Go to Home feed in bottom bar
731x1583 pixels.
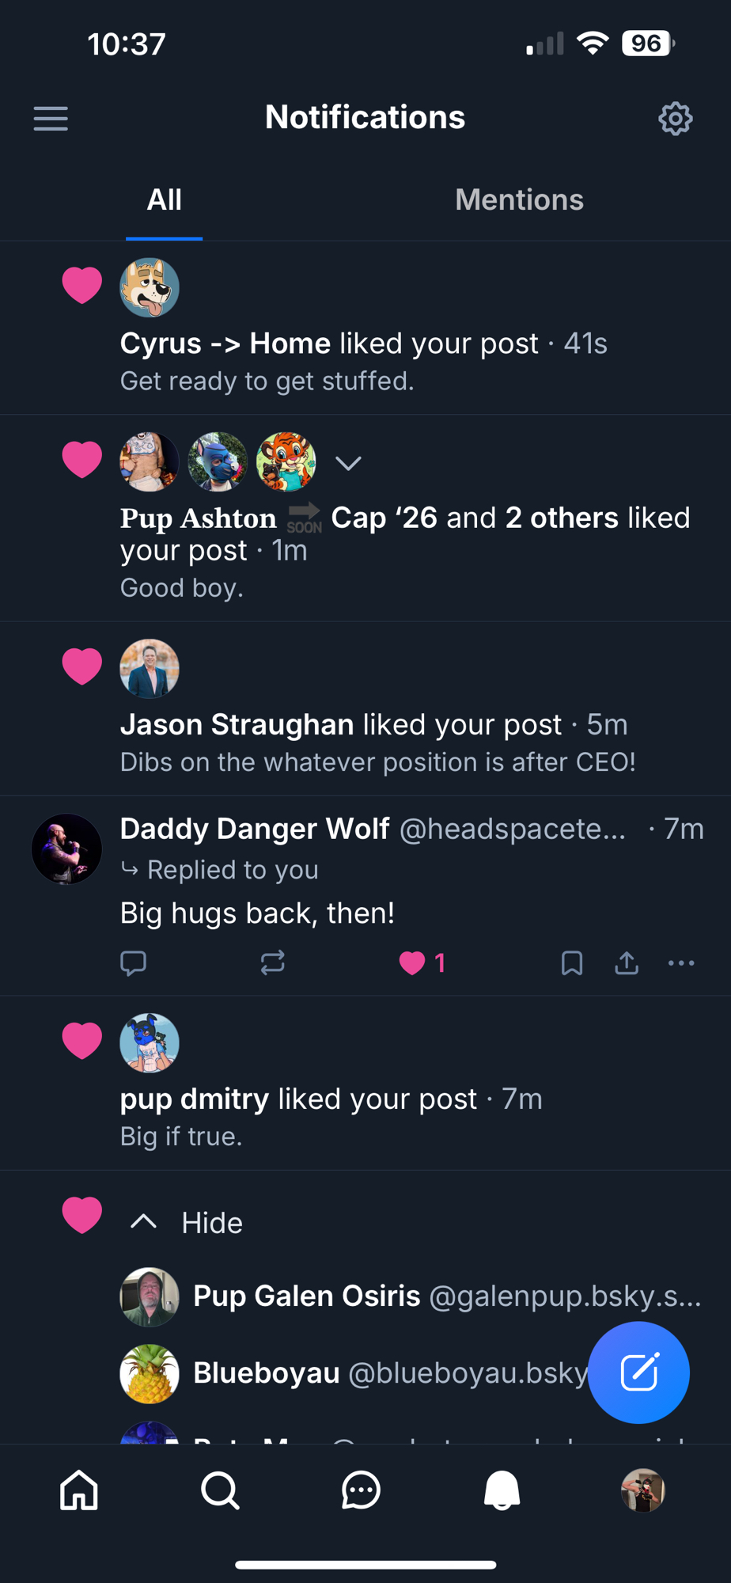(79, 1490)
